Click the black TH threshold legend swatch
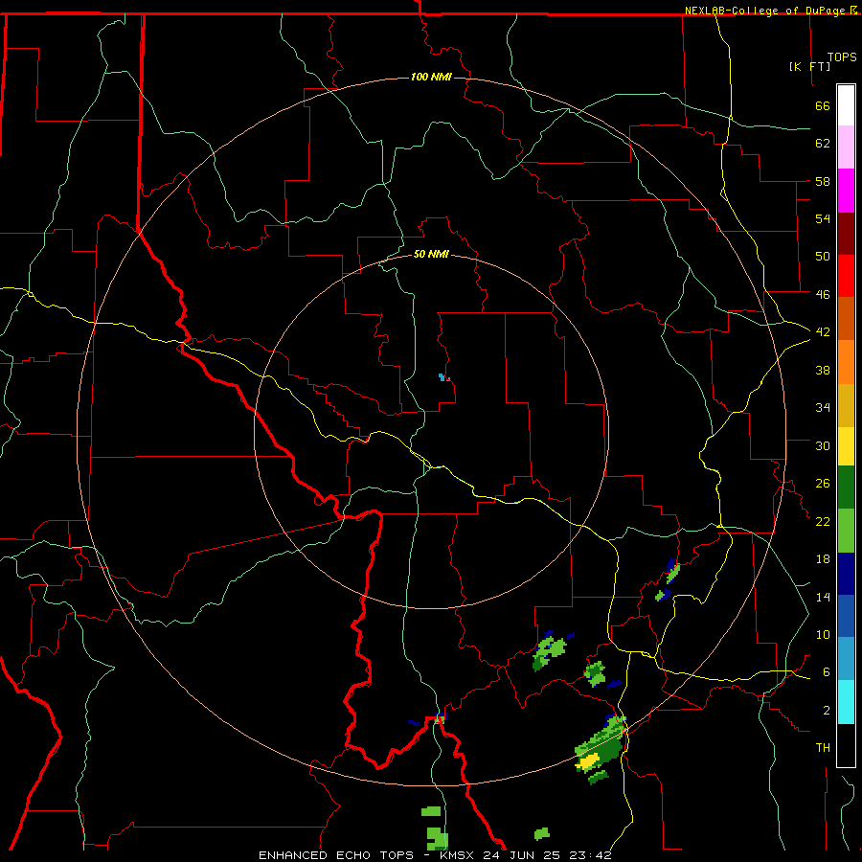 [846, 745]
